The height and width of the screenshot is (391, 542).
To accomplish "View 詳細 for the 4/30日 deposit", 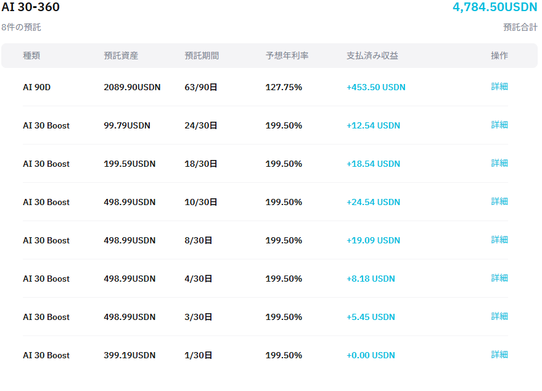I will point(499,278).
